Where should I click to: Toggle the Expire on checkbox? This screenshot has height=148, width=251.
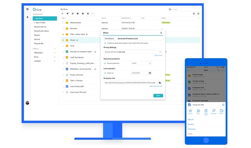[x=105, y=73]
